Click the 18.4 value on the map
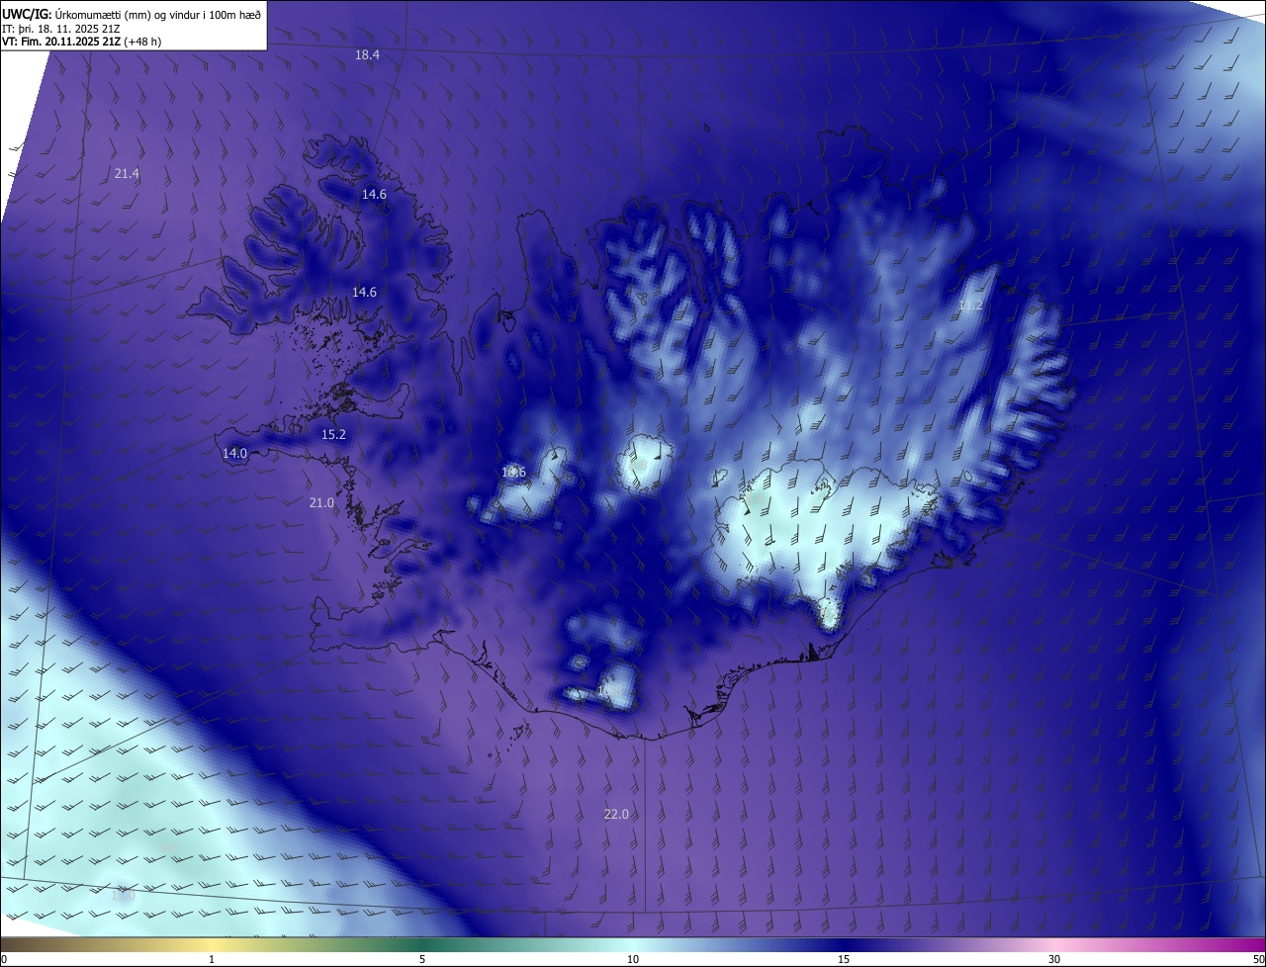Screen dimensions: 1266x967 [367, 55]
